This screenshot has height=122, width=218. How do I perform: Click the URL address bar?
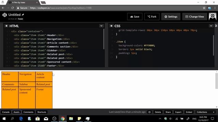(x=108, y=8)
